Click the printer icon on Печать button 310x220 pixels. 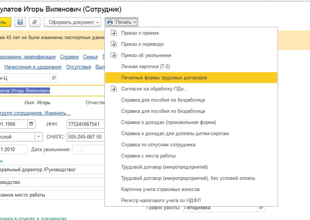(x=110, y=22)
